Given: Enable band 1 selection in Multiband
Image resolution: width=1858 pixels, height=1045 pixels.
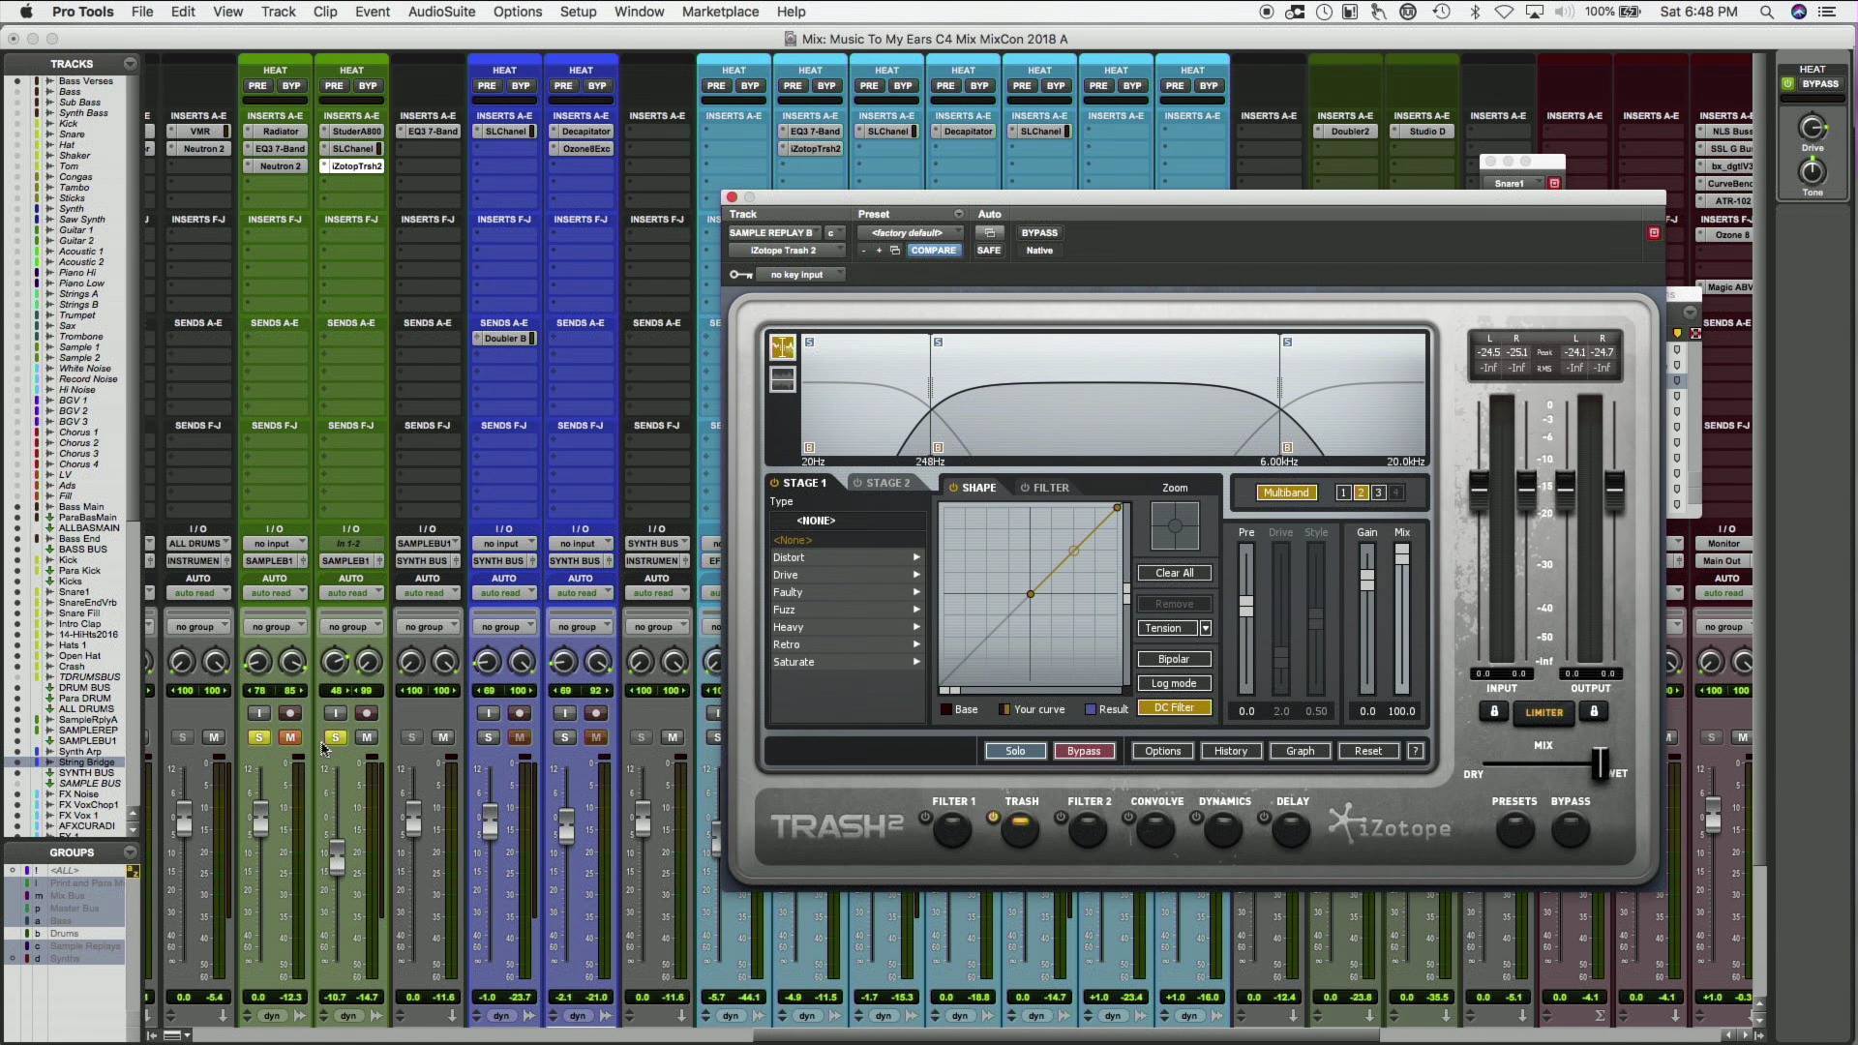Looking at the screenshot, I should click(x=1343, y=493).
